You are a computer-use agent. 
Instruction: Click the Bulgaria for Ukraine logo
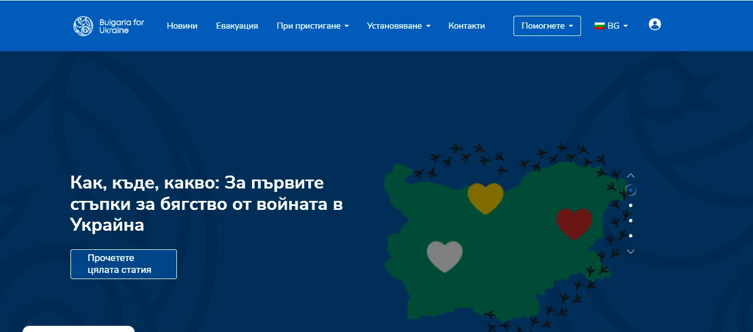109,26
